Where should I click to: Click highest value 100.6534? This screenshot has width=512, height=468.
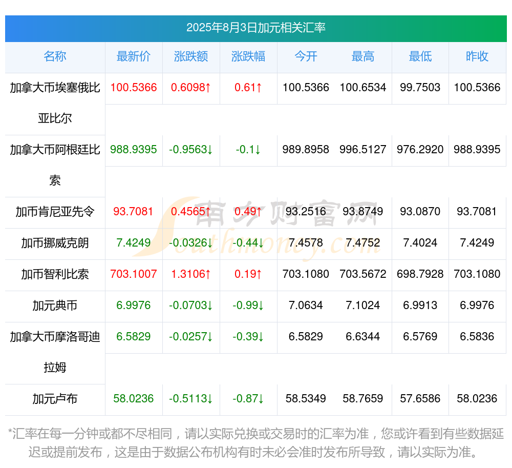coord(363,88)
